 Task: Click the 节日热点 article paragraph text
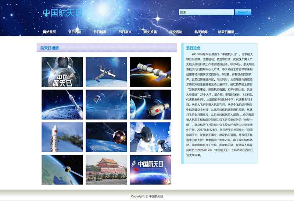(x=220, y=105)
